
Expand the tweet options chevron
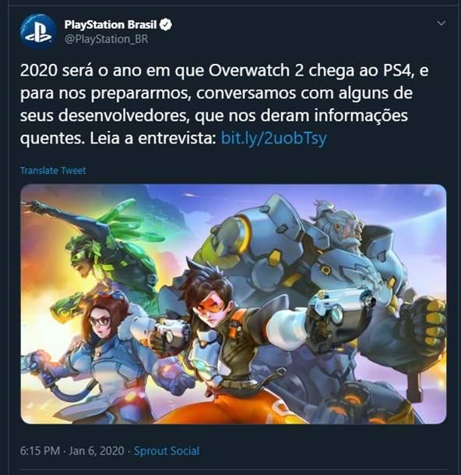[442, 23]
